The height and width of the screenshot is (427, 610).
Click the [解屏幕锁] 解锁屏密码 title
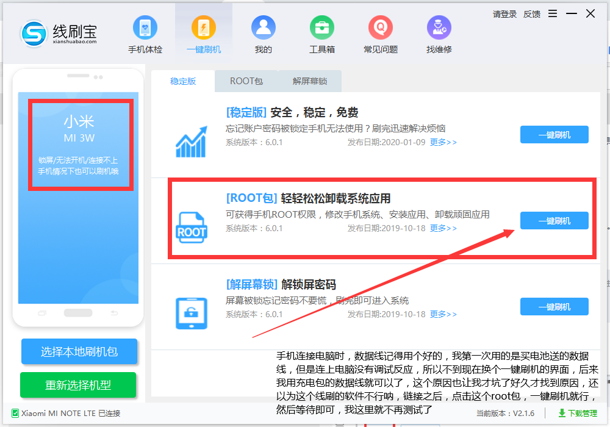point(281,284)
